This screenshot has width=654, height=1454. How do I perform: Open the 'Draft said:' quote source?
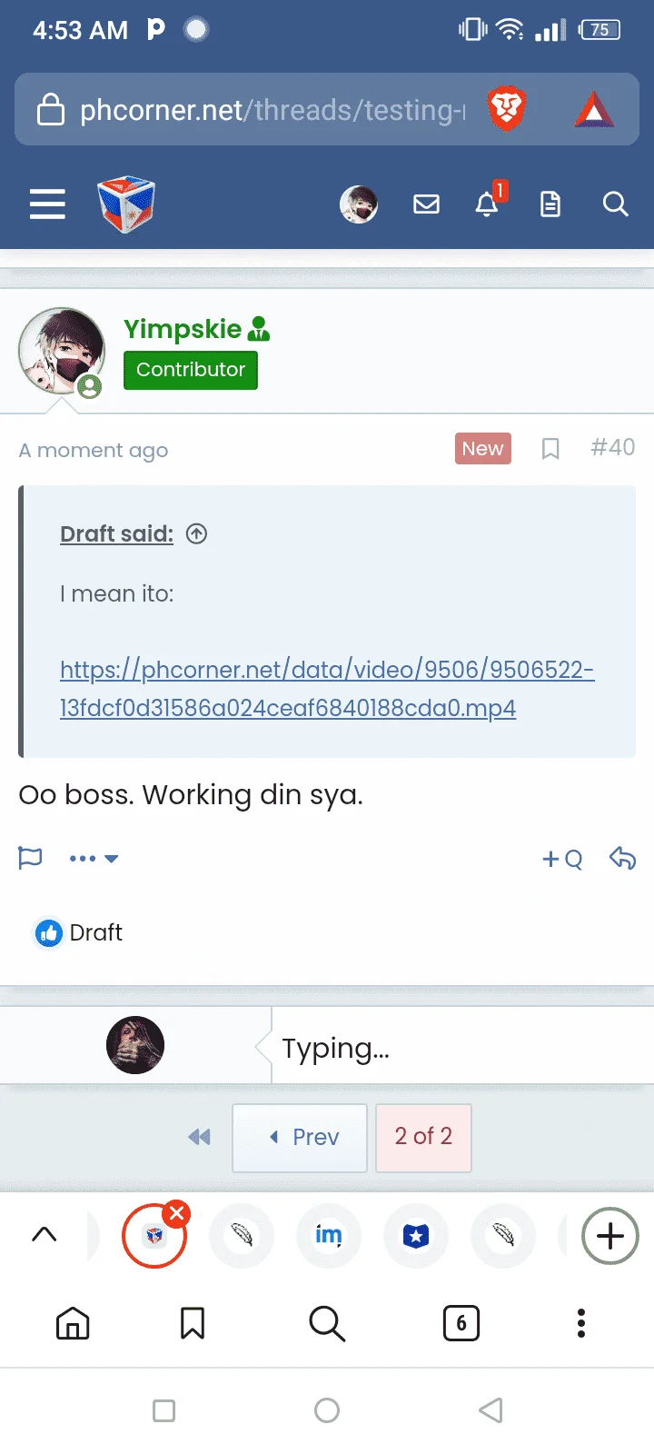[x=116, y=533]
